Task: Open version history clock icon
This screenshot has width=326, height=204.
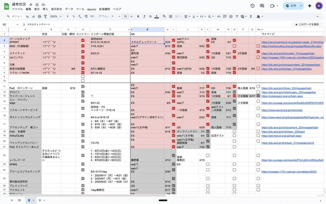Action: (x=252, y=6)
